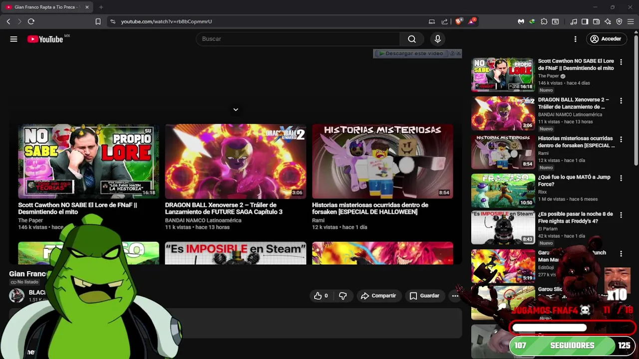Reload the current page

coord(31,21)
